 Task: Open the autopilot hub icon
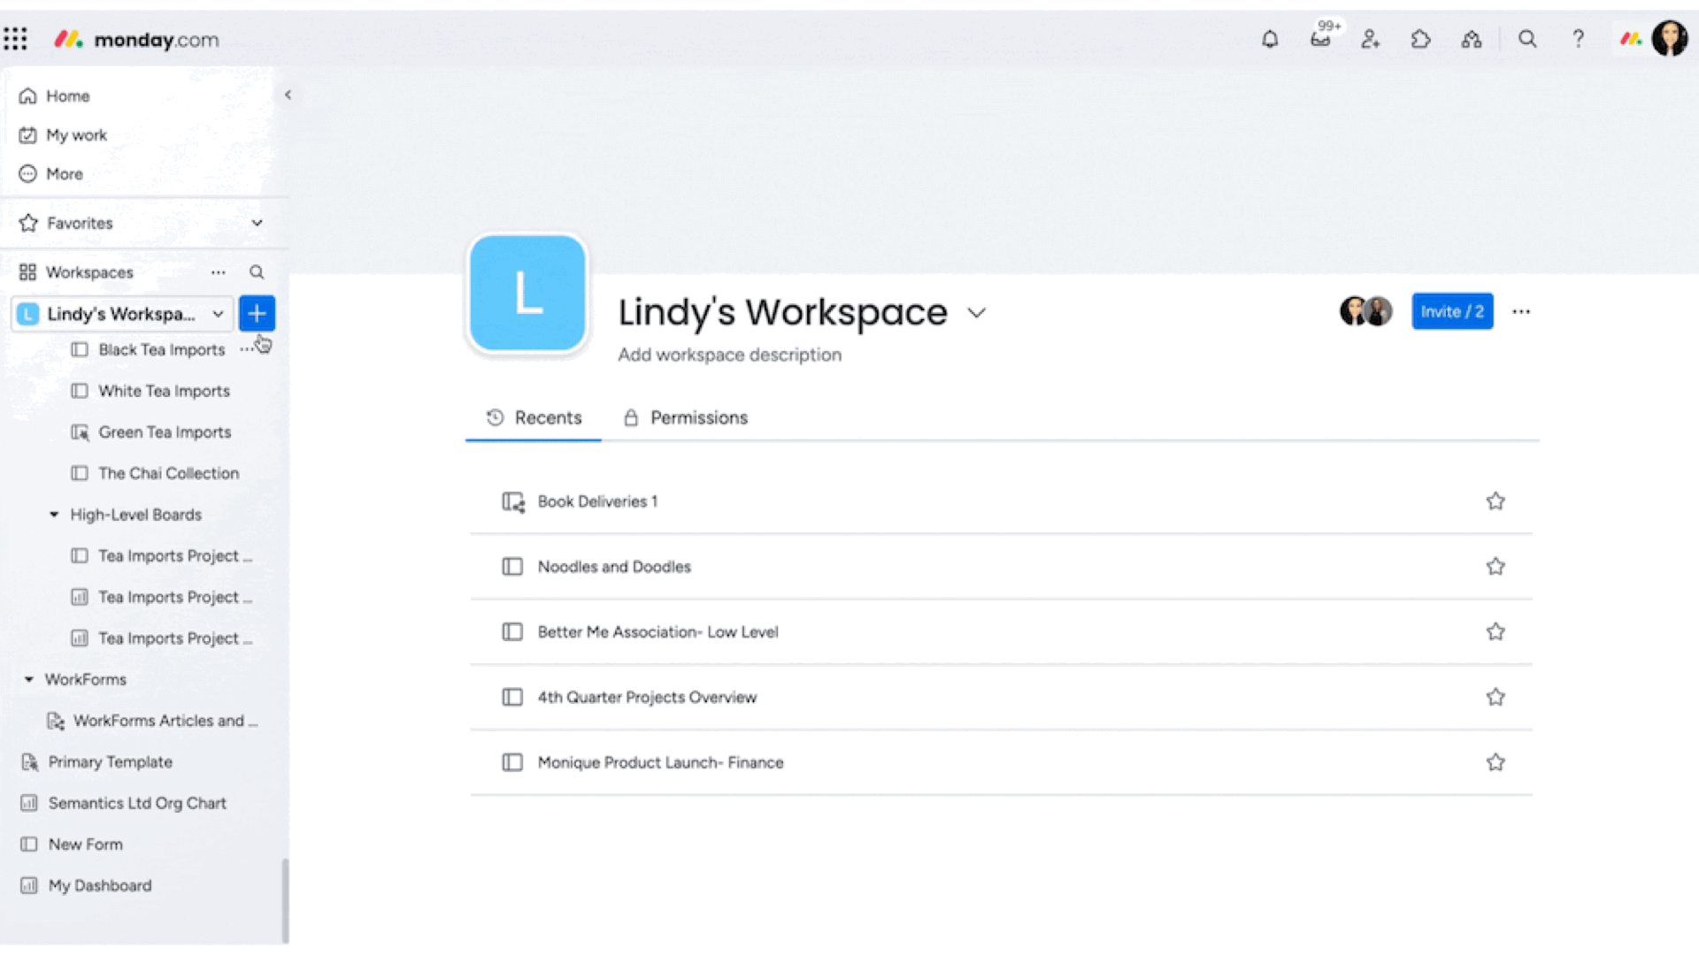pos(1472,39)
